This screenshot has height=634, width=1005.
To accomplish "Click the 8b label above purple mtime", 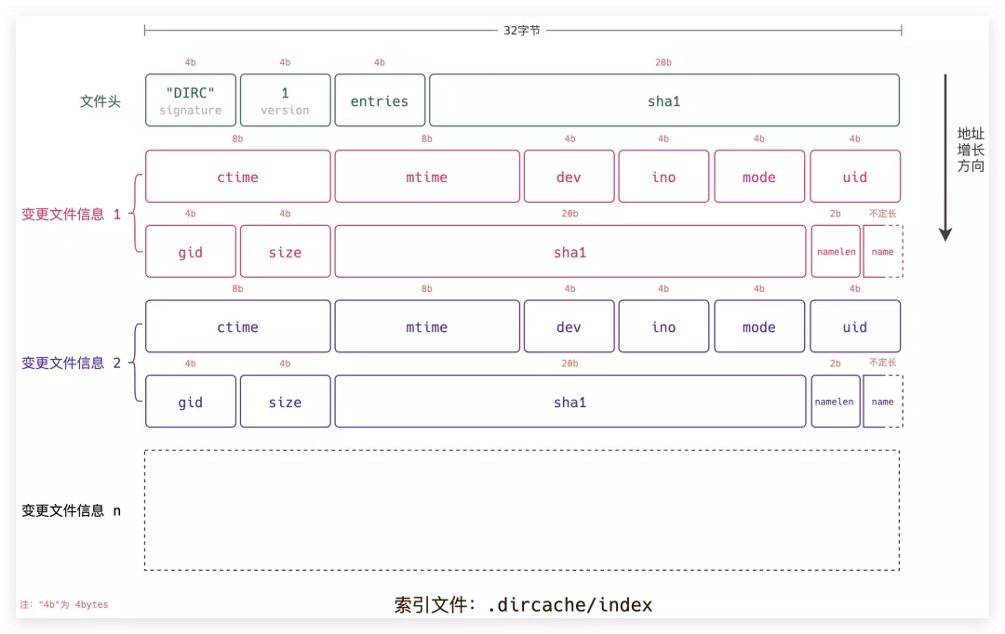I will pos(427,289).
